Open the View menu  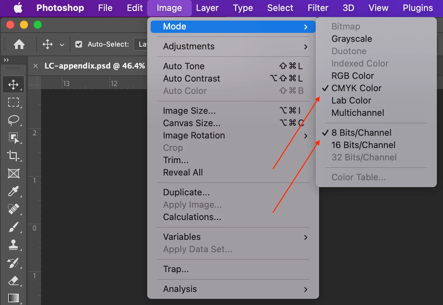coord(379,8)
